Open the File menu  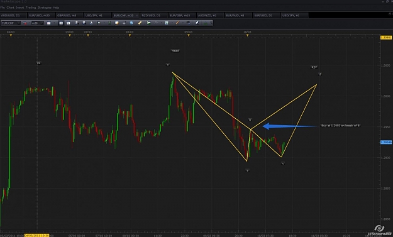(3, 8)
